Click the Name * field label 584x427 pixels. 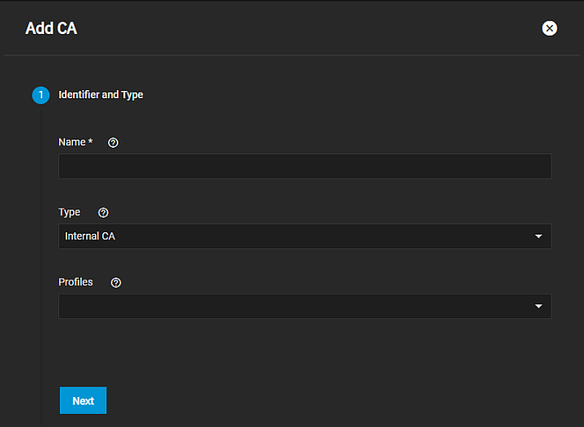click(71, 142)
